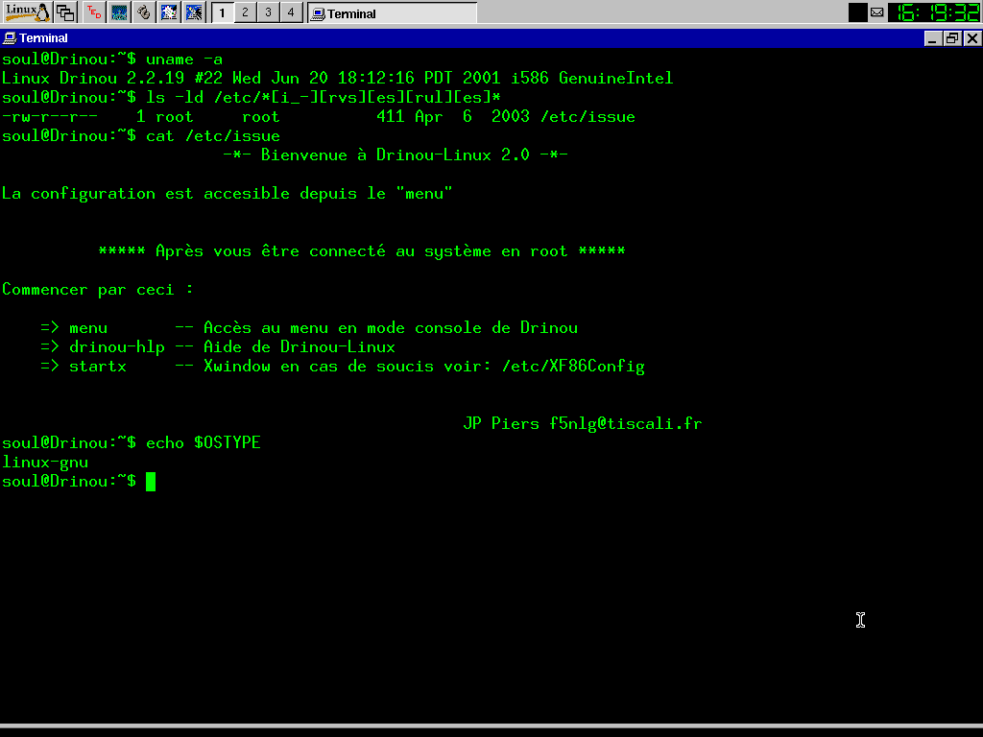Switch to workspace 3
Viewport: 983px width, 737px height.
coord(268,12)
